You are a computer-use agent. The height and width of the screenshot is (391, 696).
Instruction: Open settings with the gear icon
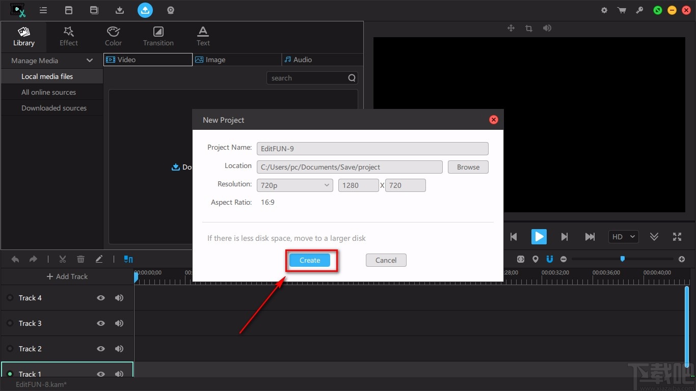click(x=604, y=10)
